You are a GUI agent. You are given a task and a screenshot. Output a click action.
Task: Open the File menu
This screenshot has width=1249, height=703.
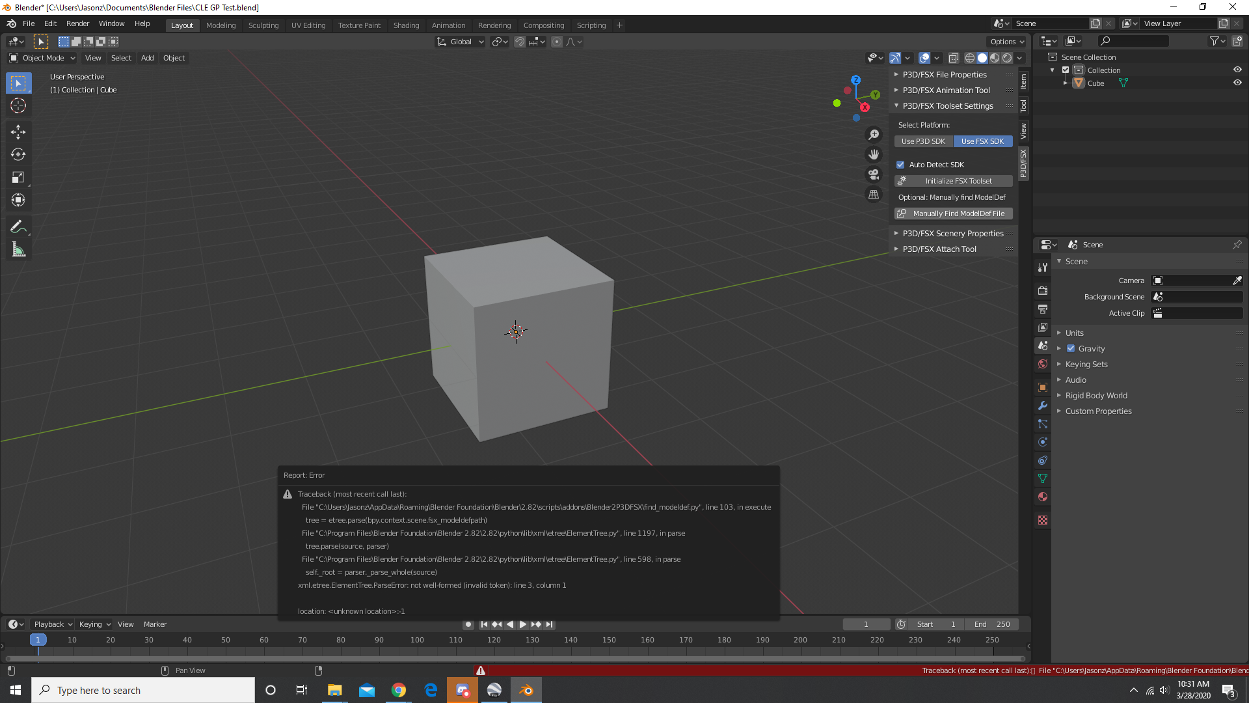(29, 23)
